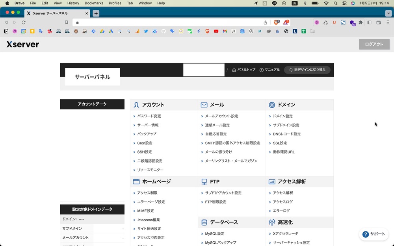Screen dimensions: 394x246
Task: Open the Brave lion bookmark in bookmarks bar
Action: [x=207, y=31]
